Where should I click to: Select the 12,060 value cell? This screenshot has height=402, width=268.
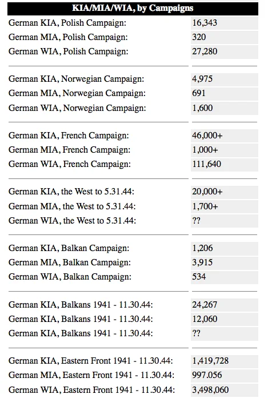[x=225, y=319]
